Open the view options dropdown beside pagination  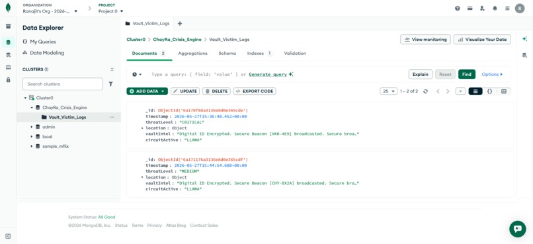[x=461, y=91]
